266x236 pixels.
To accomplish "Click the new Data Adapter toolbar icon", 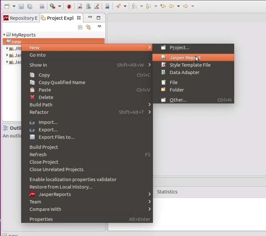I will [88, 6].
